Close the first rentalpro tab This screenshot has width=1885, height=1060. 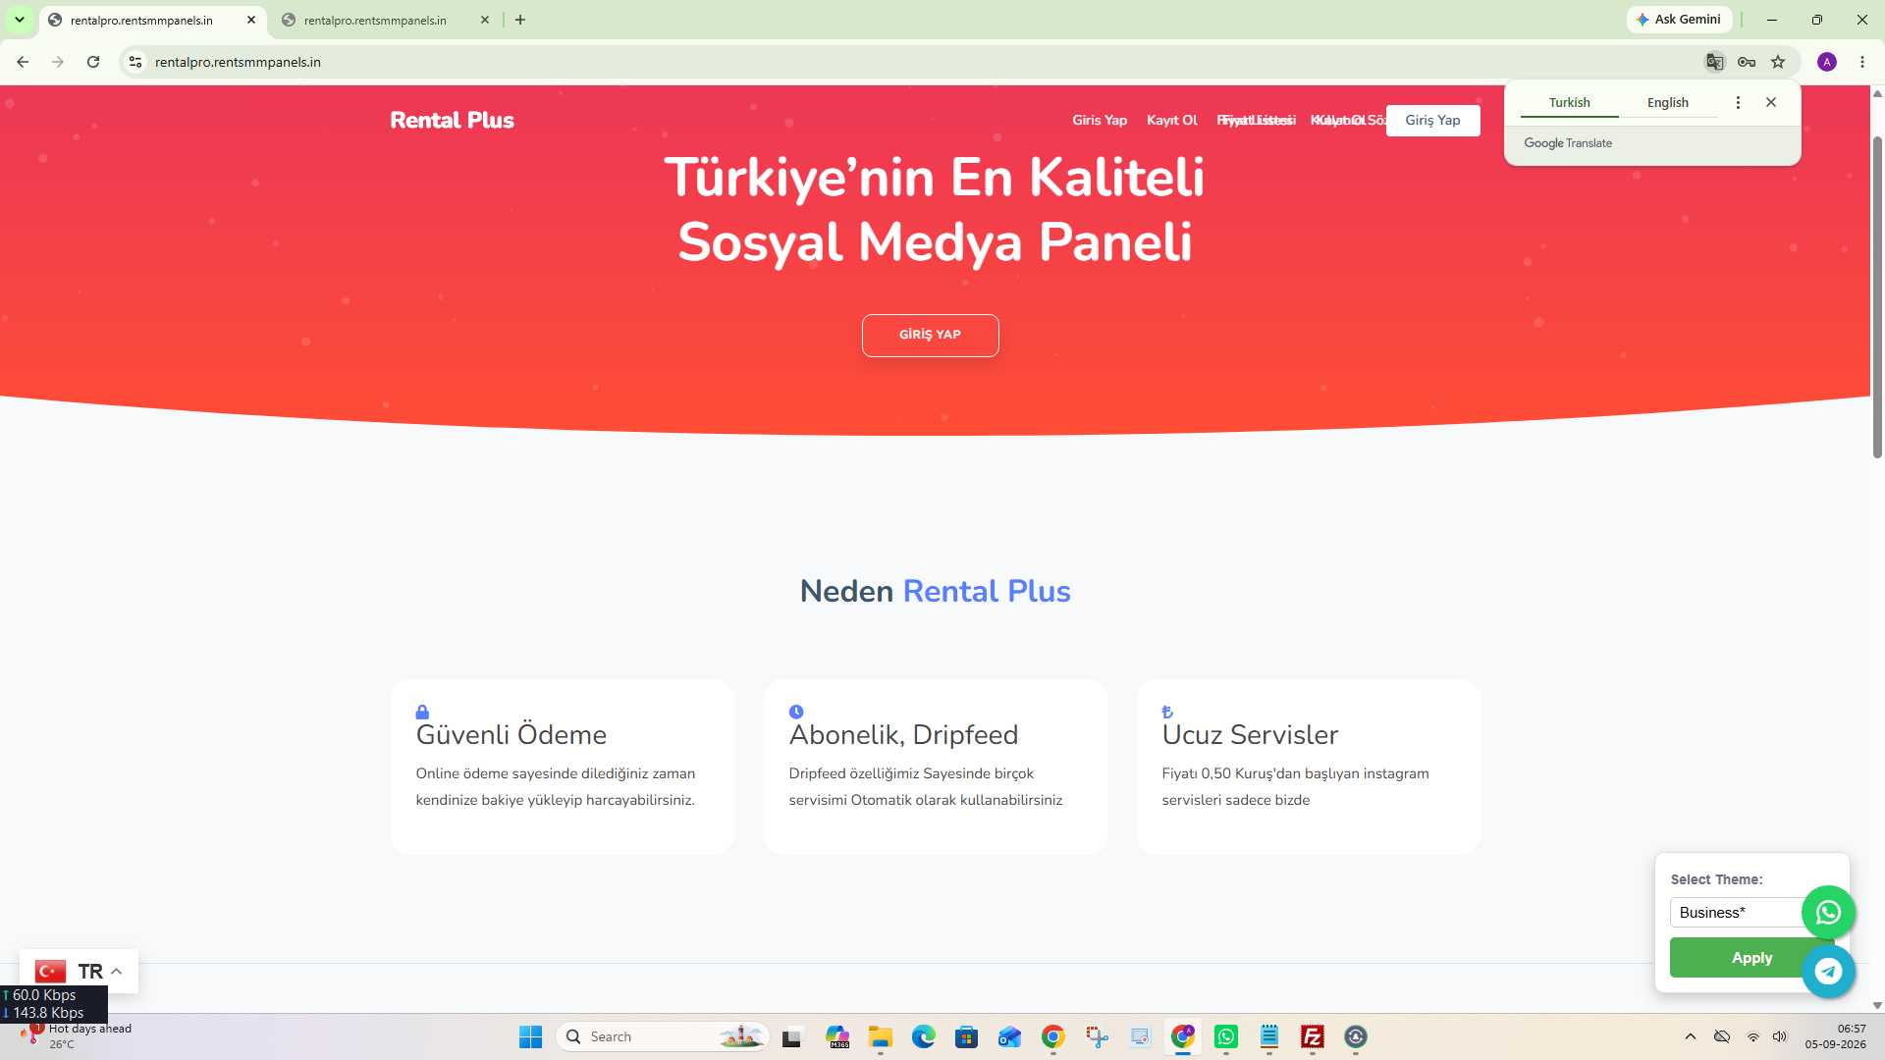(251, 20)
